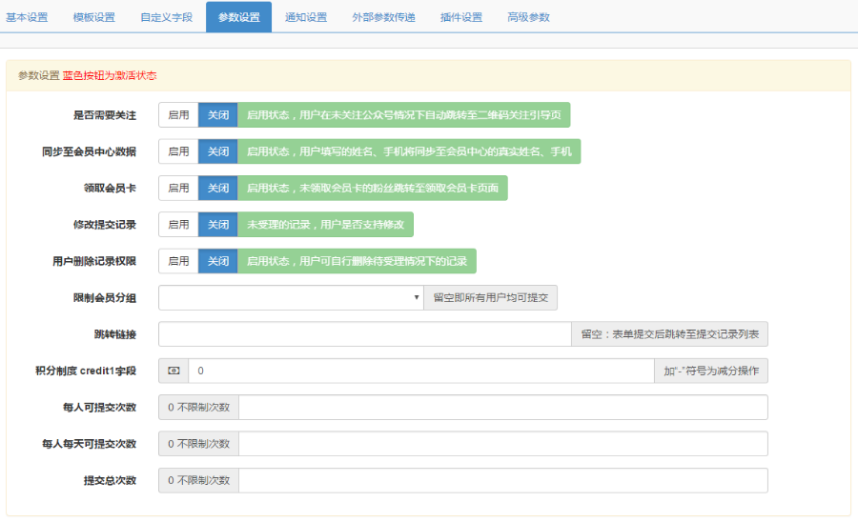Select the 通知设置 tab
858x522 pixels.
pos(306,17)
